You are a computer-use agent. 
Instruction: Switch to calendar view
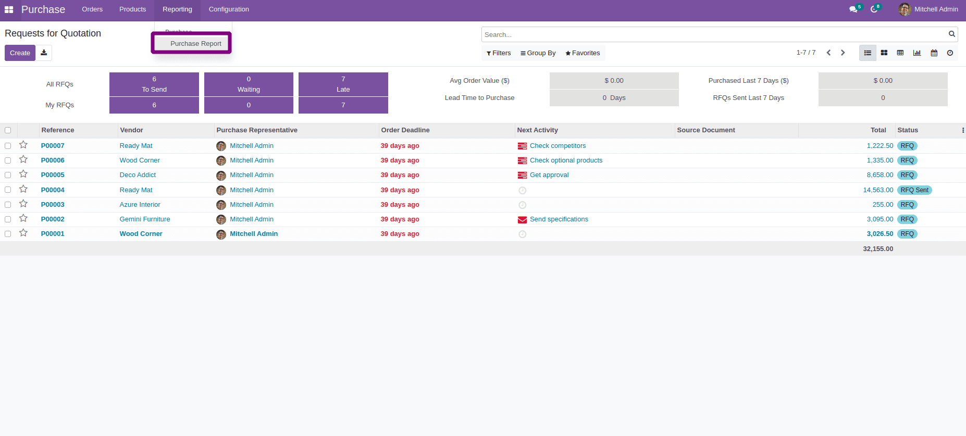(x=934, y=53)
